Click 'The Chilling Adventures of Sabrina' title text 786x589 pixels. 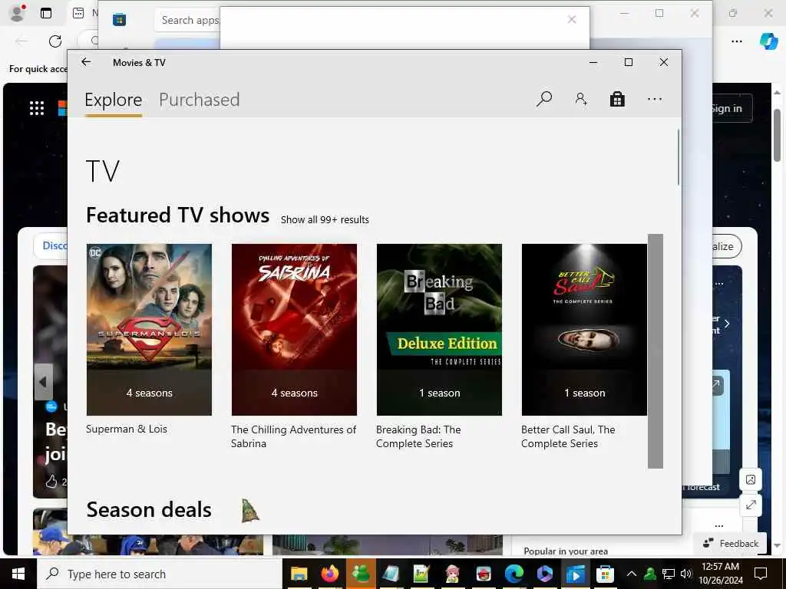293,436
